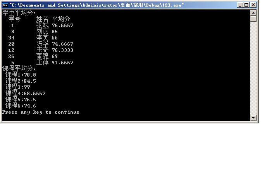Click the average 76.6667

tap(62, 26)
